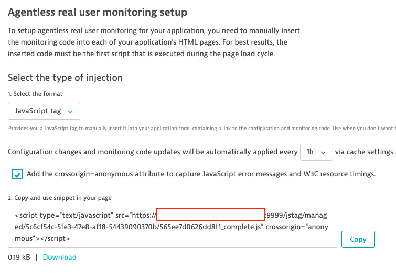The image size is (396, 278).
Task: Open the 1h update interval dropdown
Action: click(x=316, y=152)
